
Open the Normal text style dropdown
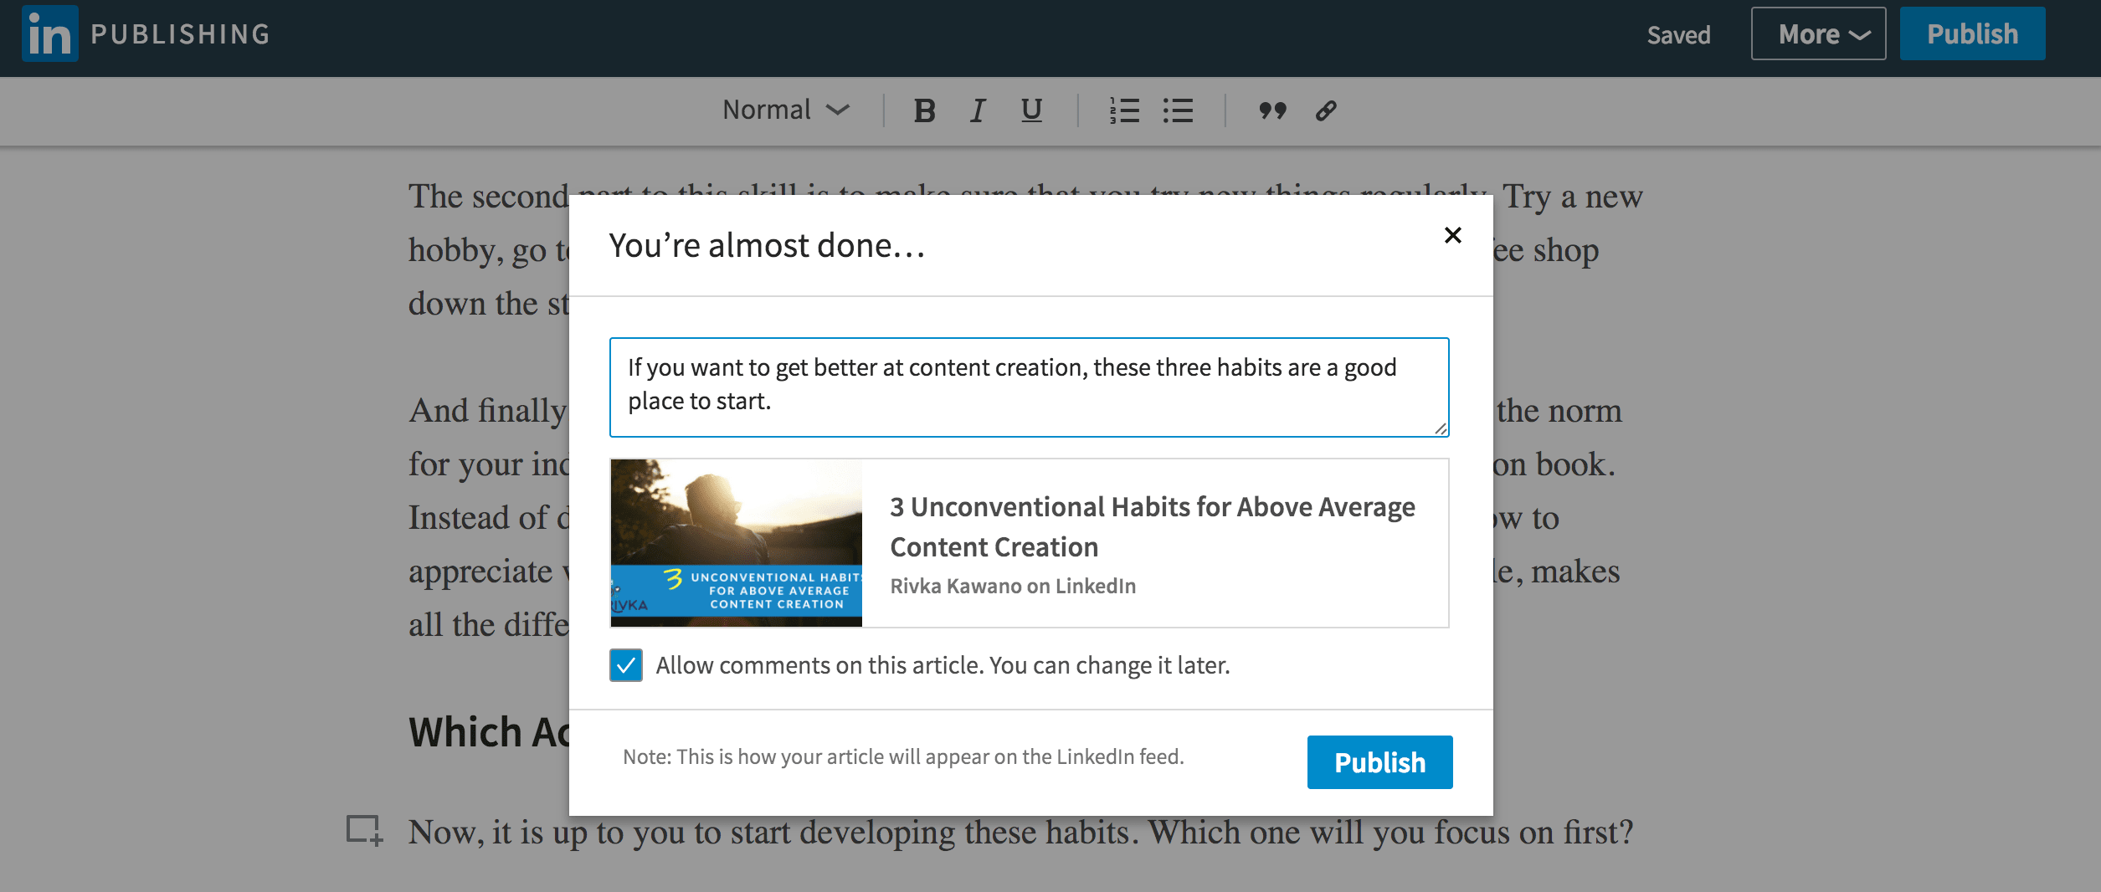coord(785,110)
